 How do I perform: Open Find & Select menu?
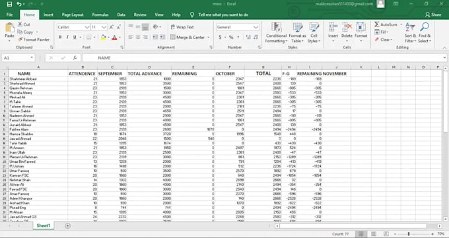pos(425,32)
